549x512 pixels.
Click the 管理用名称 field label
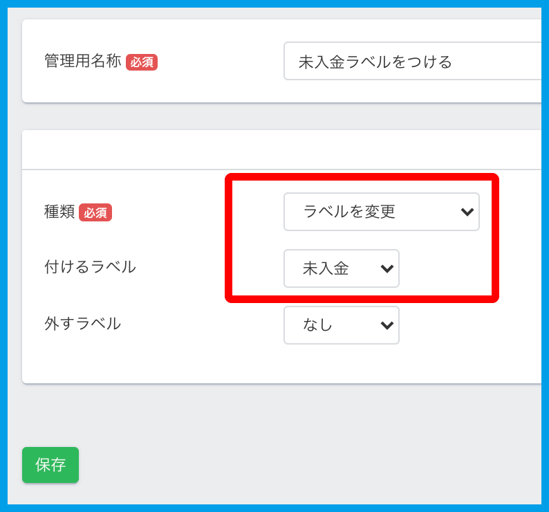82,62
